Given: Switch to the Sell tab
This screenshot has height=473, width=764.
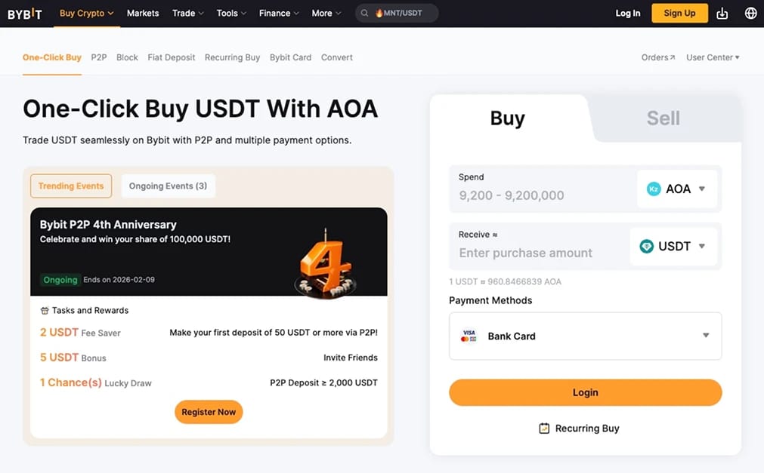Looking at the screenshot, I should 663,118.
